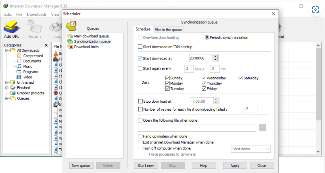Click the screen capture icon in the top corner
325x173 pixels.
(315, 10)
